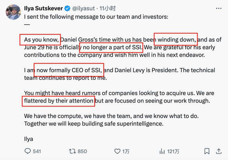Screen dimensions: 228x160
Task: Click the boxed "winding down" text
Action: (175, 39)
